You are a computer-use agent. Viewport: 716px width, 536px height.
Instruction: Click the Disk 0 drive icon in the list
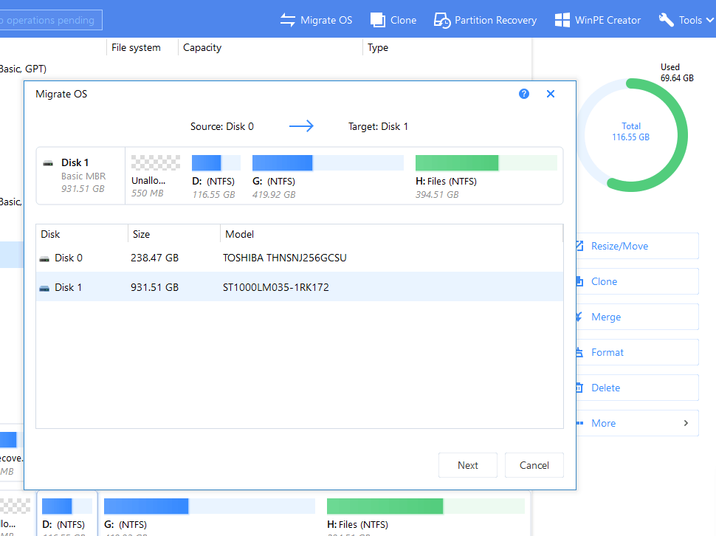tap(44, 259)
